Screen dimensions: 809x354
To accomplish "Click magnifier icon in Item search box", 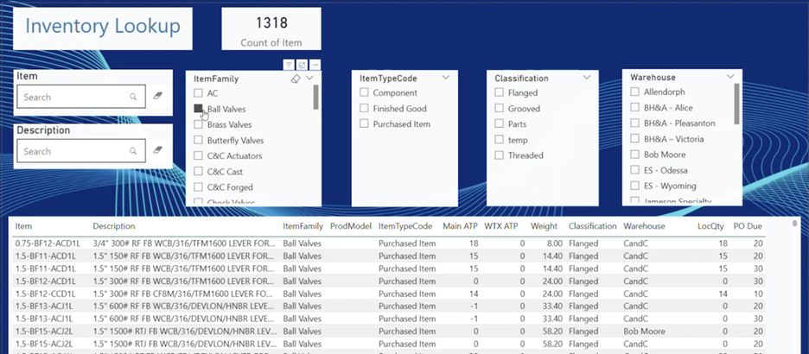I will coord(133,97).
